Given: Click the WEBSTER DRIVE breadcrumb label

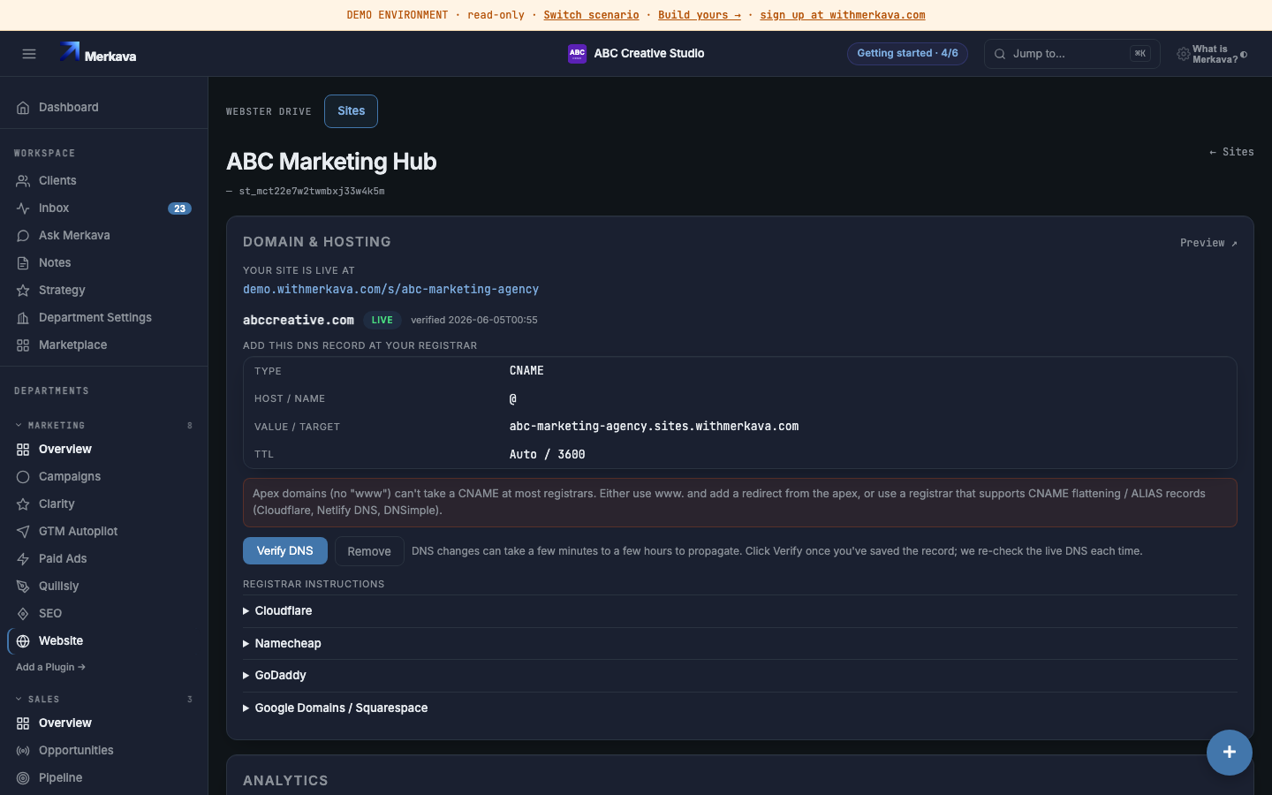Looking at the screenshot, I should (269, 112).
